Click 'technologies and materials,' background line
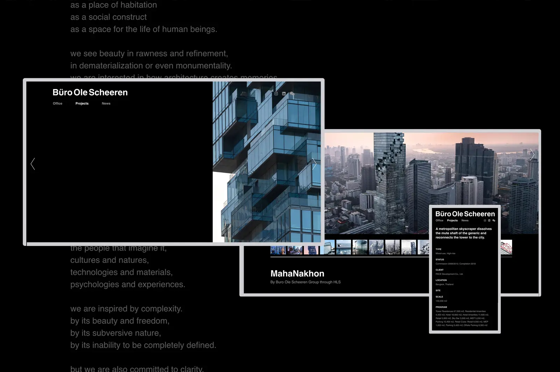This screenshot has width=560, height=372. (x=121, y=272)
